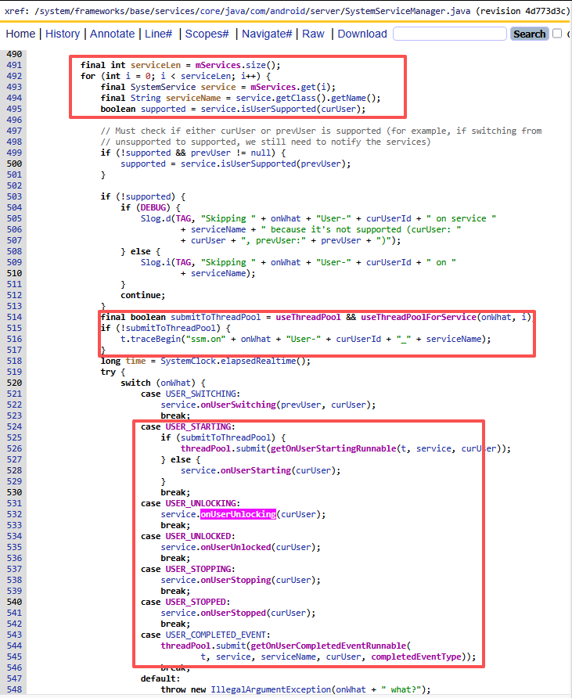This screenshot has width=572, height=698.
Task: Click String type on line 494
Action: click(x=146, y=98)
